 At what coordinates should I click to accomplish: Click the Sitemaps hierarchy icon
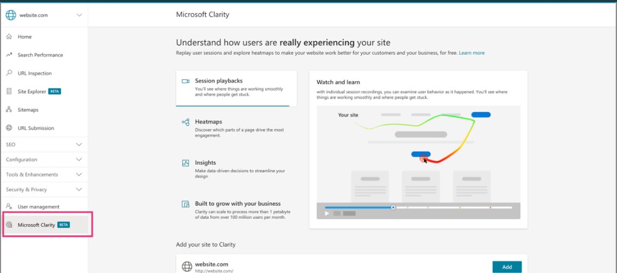coord(9,110)
